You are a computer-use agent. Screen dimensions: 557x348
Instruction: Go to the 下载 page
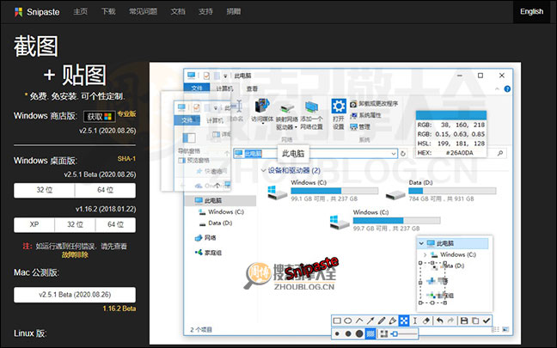[108, 11]
